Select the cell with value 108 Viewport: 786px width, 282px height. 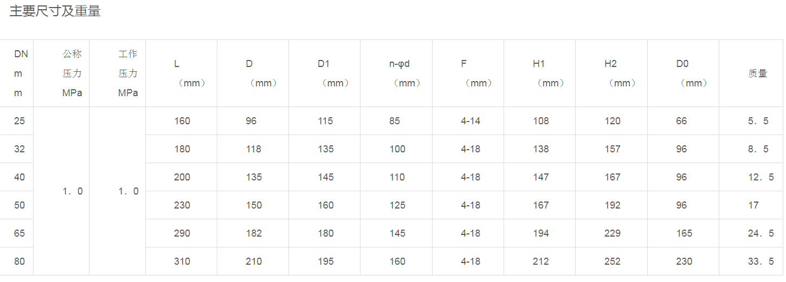[x=541, y=121]
